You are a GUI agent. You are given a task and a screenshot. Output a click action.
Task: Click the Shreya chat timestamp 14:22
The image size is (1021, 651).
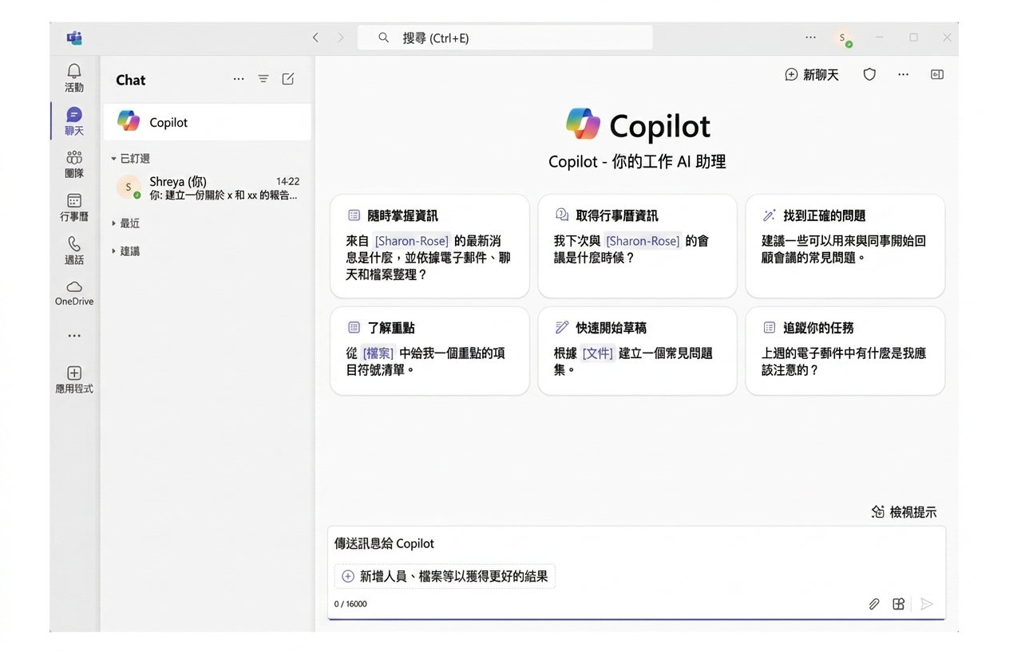(287, 181)
